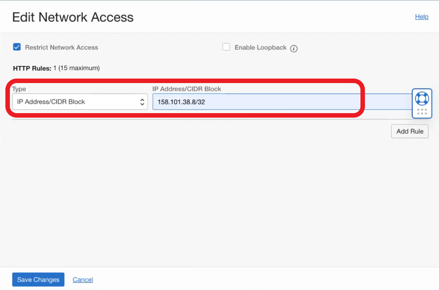Cancel editing via the Cancel link

[83, 280]
